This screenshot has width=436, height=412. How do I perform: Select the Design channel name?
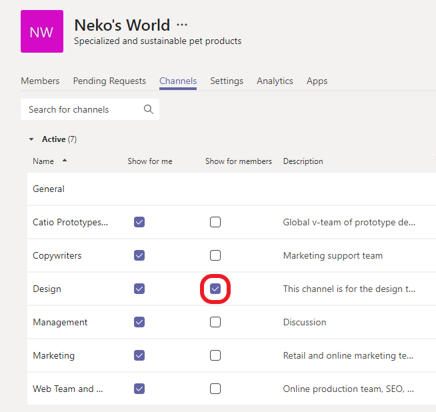[47, 289]
